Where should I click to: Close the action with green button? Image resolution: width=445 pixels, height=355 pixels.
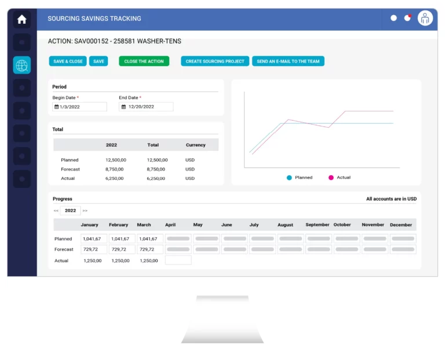pos(144,61)
